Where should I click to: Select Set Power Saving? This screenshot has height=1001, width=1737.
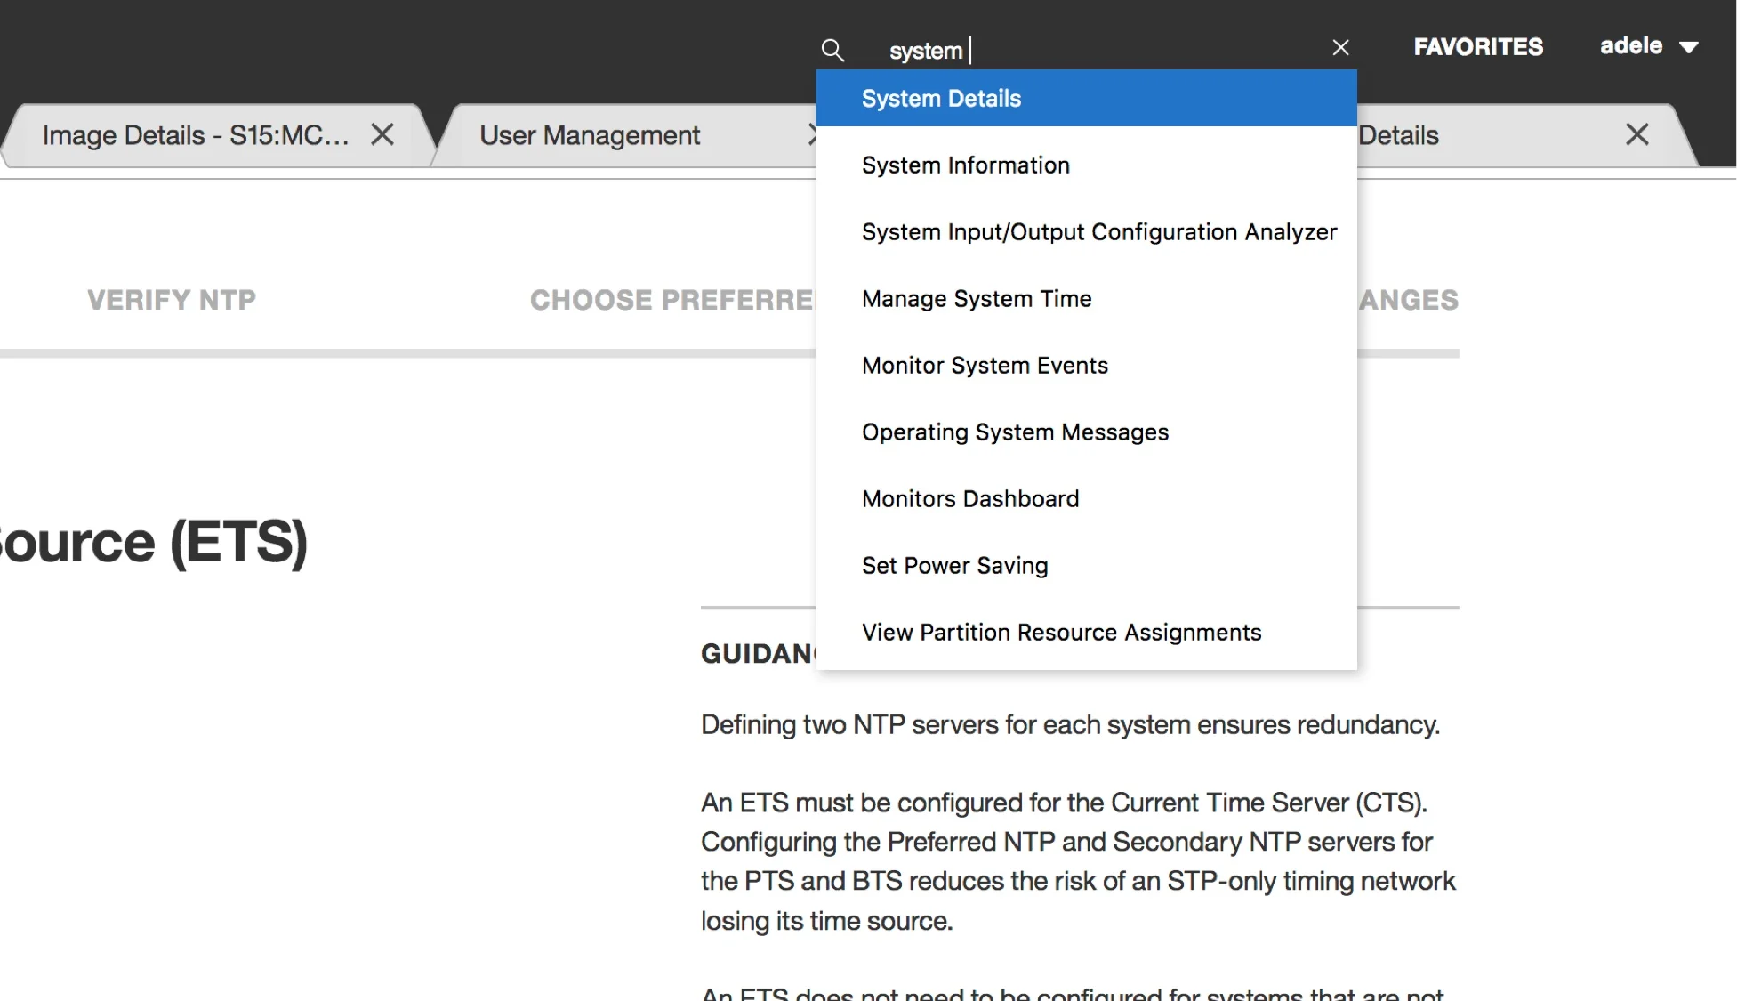click(x=954, y=566)
